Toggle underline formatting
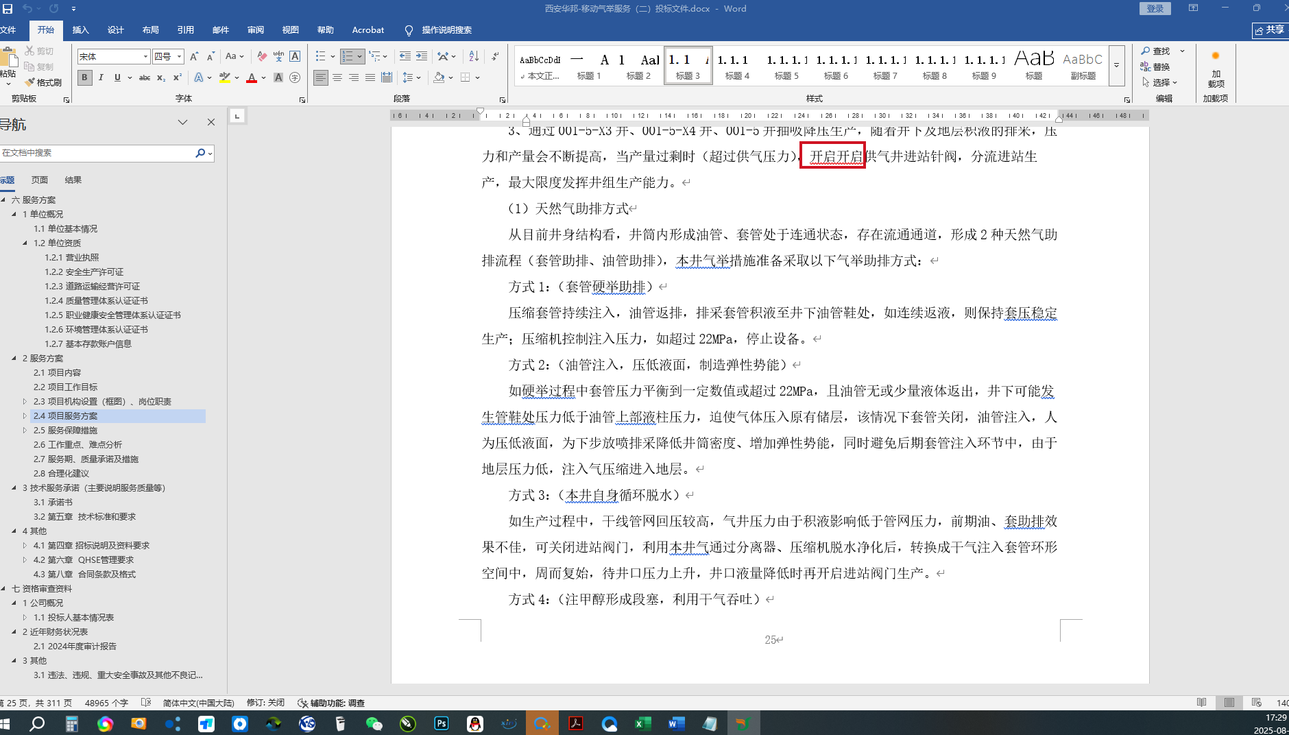Viewport: 1289px width, 735px height. pyautogui.click(x=117, y=77)
